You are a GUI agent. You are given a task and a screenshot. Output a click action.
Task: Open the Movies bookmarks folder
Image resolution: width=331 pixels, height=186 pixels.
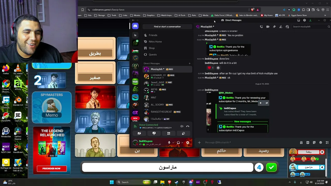tap(135, 15)
